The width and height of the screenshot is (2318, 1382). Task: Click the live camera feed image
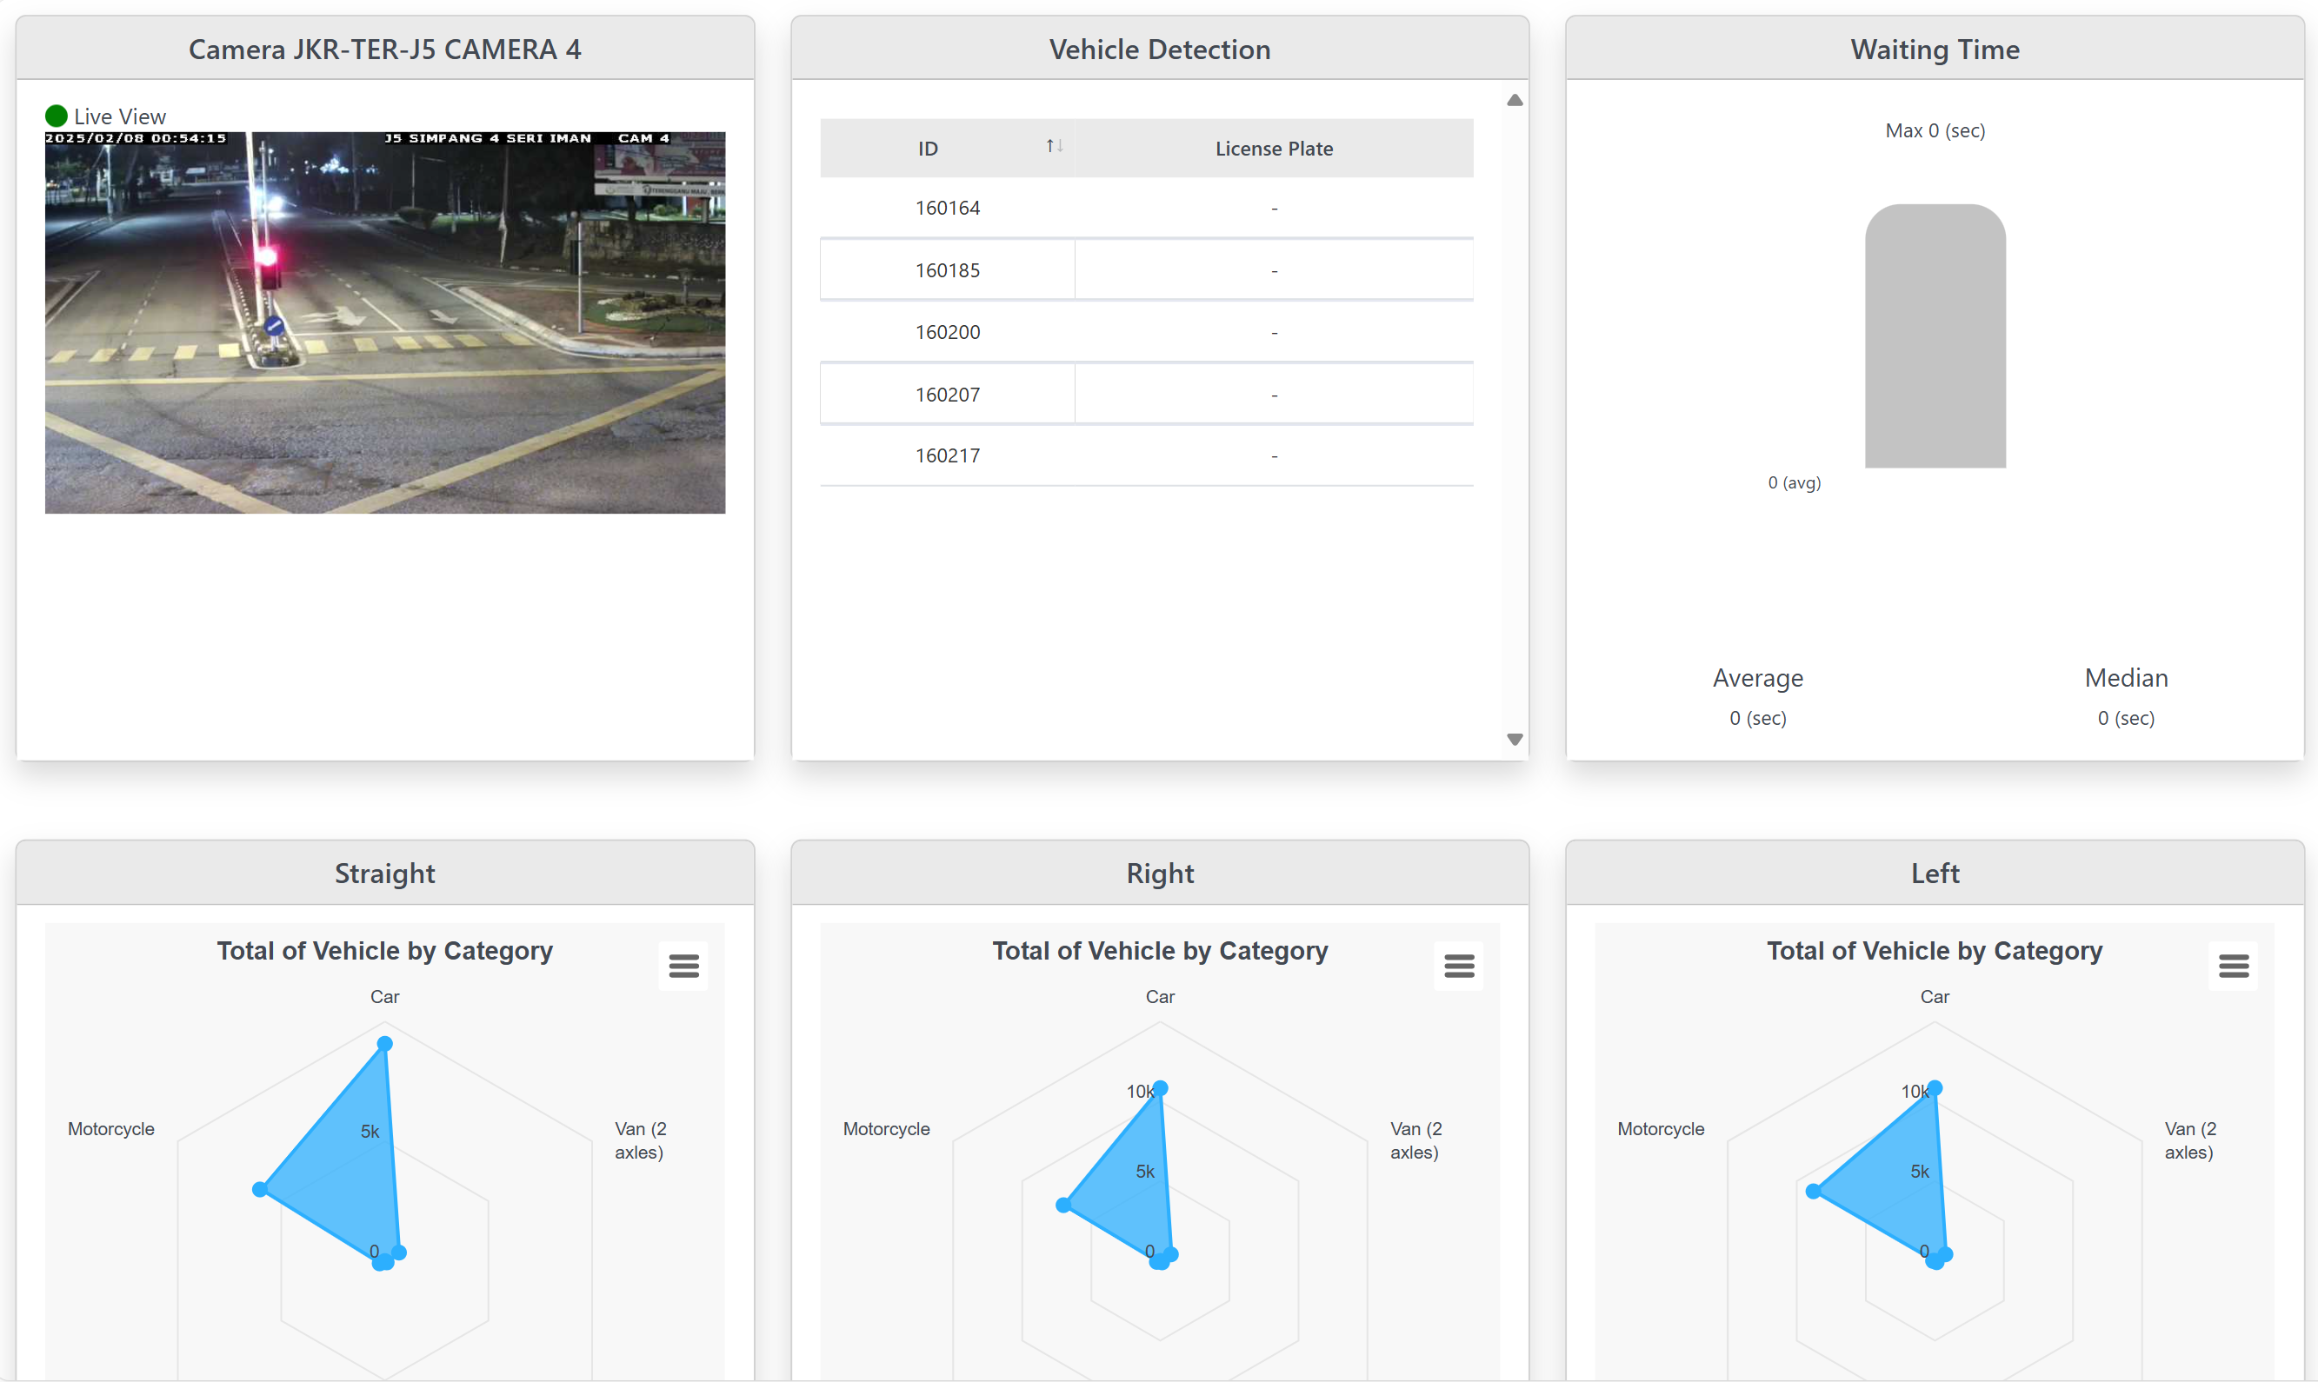(x=384, y=322)
